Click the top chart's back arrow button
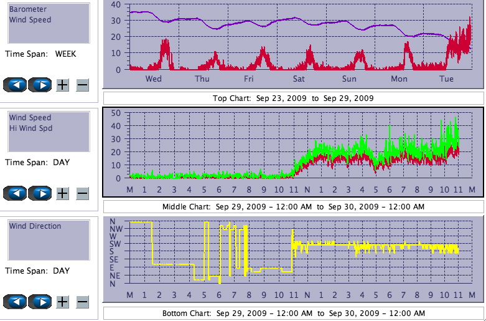Viewport: 486px width, 321px height. 15,85
